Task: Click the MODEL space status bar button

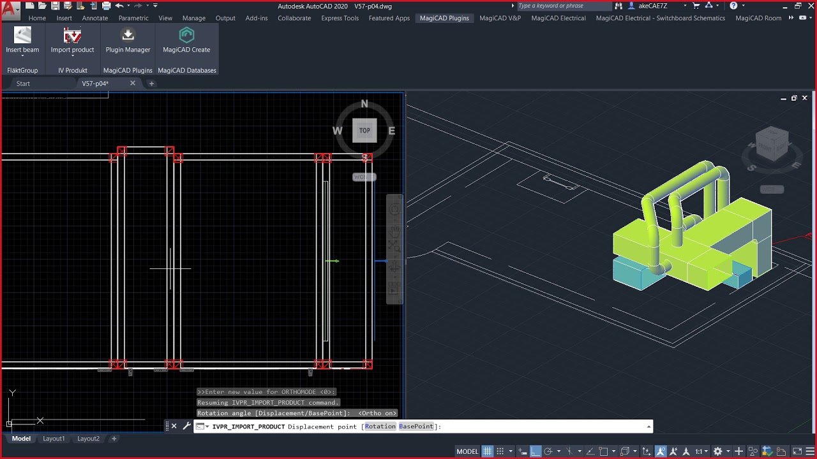Action: pyautogui.click(x=467, y=451)
